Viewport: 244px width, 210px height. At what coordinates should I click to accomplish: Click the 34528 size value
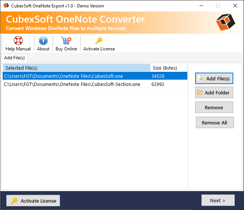[x=158, y=76]
